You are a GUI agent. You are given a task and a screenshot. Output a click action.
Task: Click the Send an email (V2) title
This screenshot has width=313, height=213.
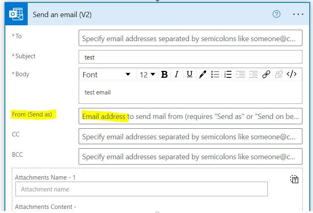pyautogui.click(x=62, y=15)
